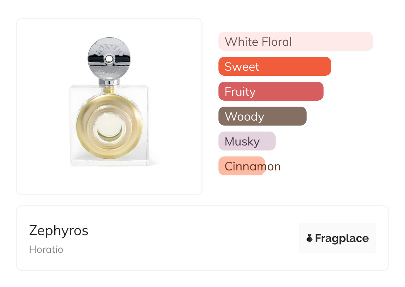Click the "White Floral" label text

[258, 42]
